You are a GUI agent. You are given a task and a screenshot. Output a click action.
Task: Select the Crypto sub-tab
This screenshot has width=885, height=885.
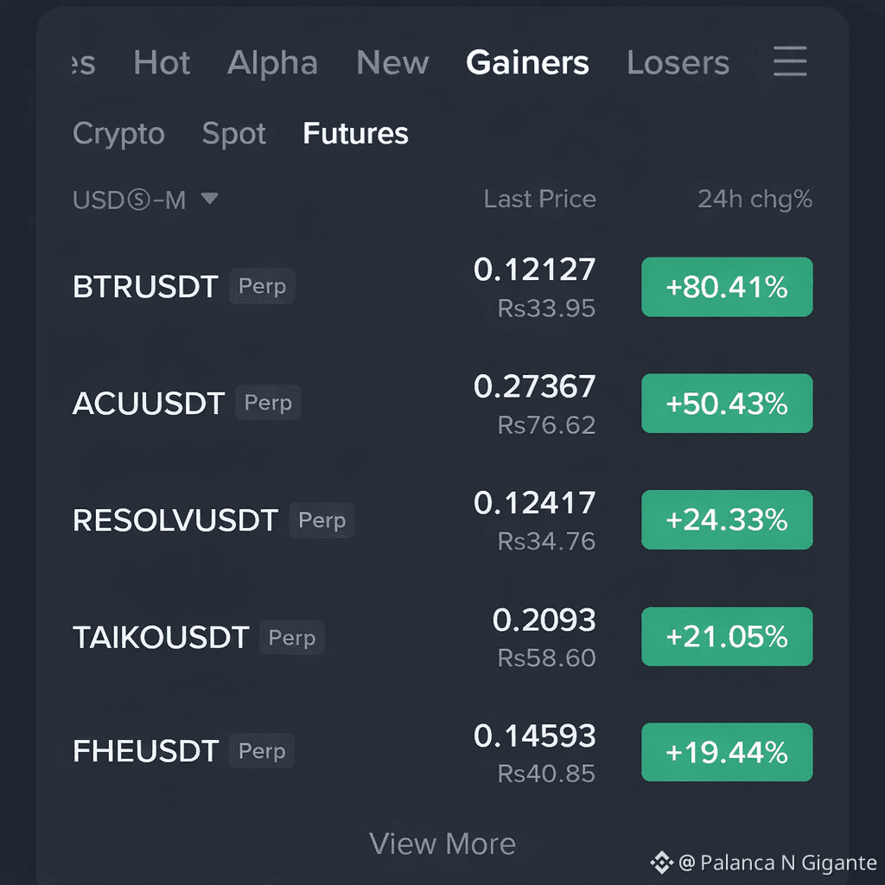pos(118,134)
